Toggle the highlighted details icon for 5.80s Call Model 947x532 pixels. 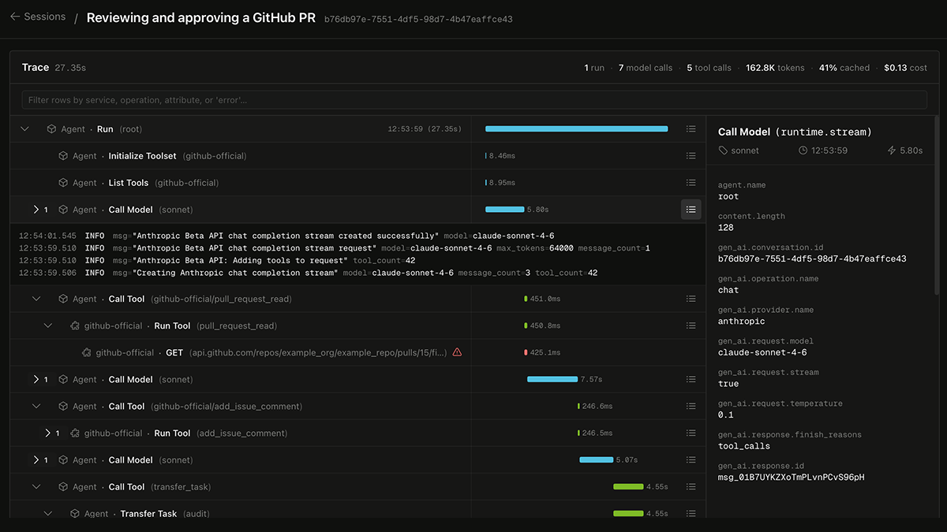[691, 210]
